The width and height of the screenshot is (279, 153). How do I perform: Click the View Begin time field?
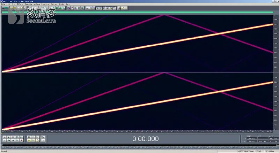(x=252, y=141)
